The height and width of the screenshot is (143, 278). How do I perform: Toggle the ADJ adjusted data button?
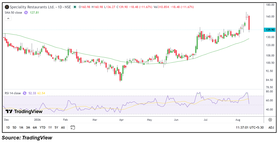pos(271,127)
